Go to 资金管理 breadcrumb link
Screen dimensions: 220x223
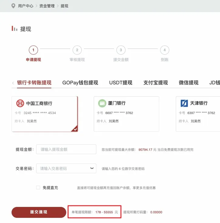(47, 6)
